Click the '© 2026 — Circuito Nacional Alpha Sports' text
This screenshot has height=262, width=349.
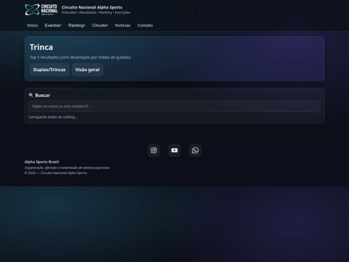56,173
